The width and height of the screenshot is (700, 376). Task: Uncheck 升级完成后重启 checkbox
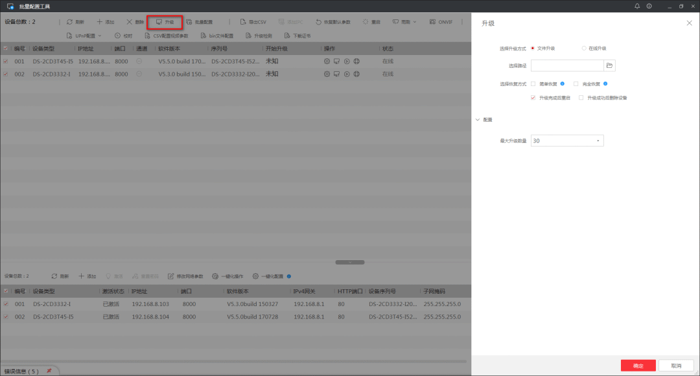click(533, 98)
